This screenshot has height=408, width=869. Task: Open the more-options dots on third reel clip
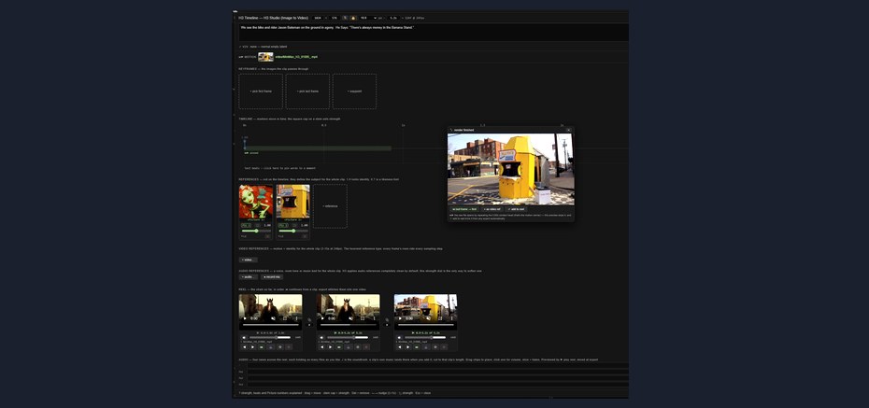coord(451,318)
